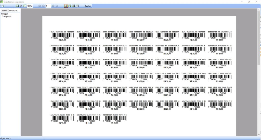Click the actual size zoom icon
This screenshot has width=261, height=140.
[x=25, y=6]
